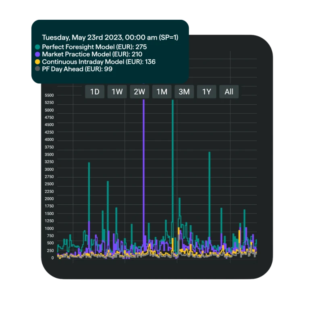The width and height of the screenshot is (314, 314).
Task: Click the 5500 y-axis label
Action: [x=49, y=95]
